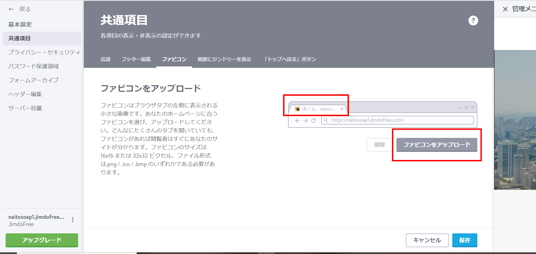Close the 管理メニュー panel with the × icon
The width and height of the screenshot is (536, 254).
(x=505, y=9)
